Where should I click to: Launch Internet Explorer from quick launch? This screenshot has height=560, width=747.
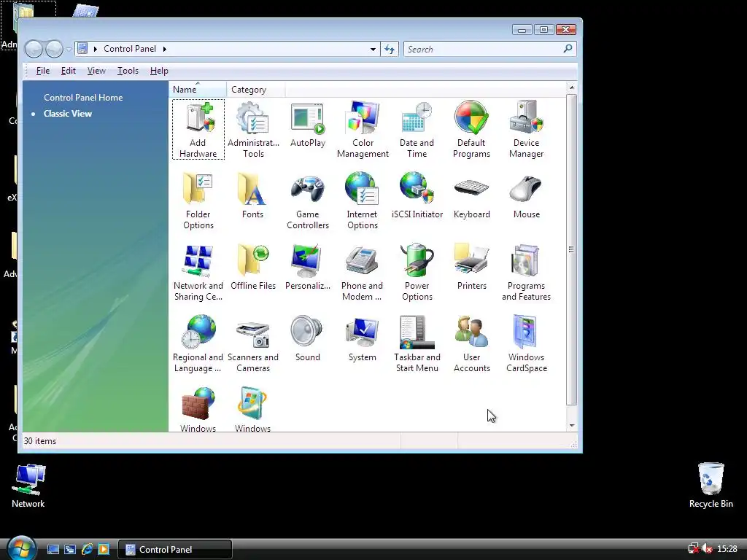point(88,549)
